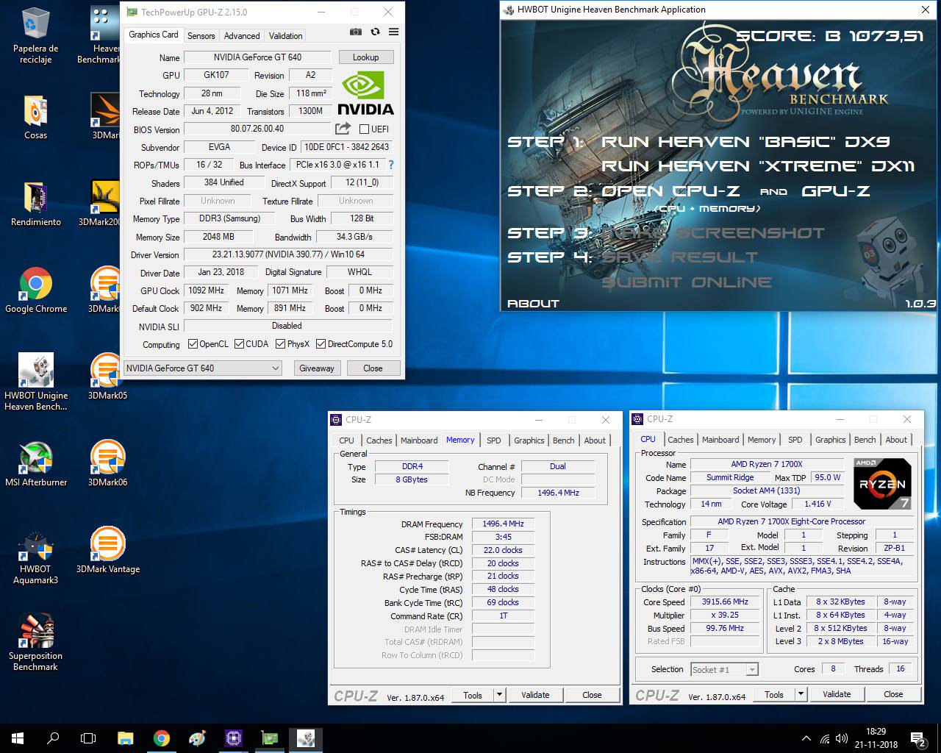
Task: Toggle the PhysX checkbox
Action: (280, 344)
